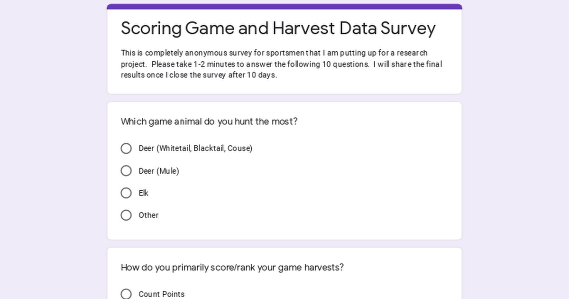Pick the Elk radio button
The width and height of the screenshot is (569, 299).
pos(126,193)
